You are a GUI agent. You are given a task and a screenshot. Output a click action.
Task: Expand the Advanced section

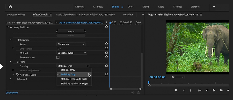click(x=10, y=78)
